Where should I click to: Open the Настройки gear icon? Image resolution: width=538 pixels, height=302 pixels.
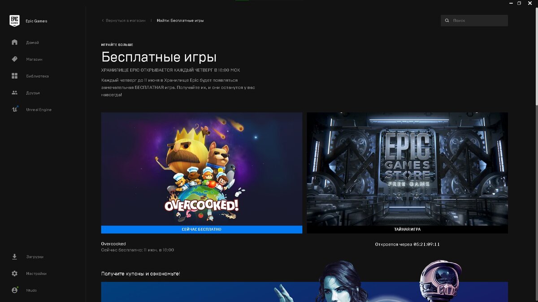point(14,273)
